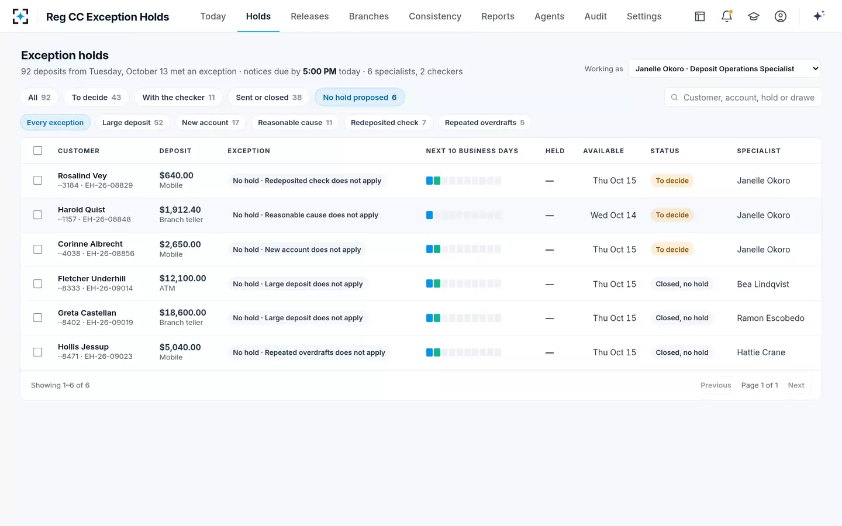Filter by Reasonable cause exception
Image resolution: width=842 pixels, height=526 pixels.
click(295, 123)
